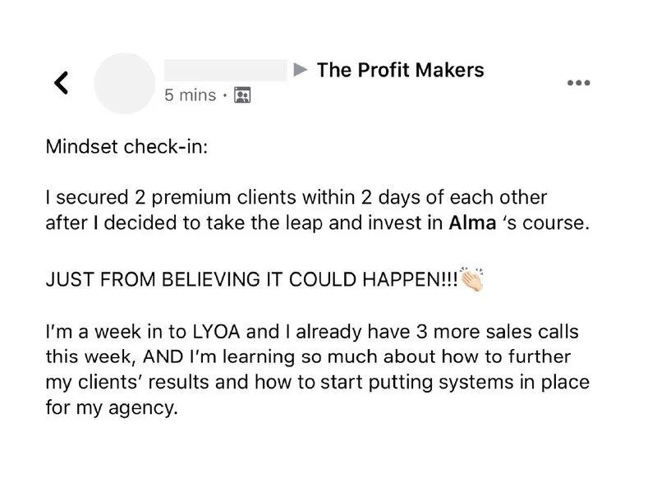
Task: Click the 5 mins post timestamp
Action: click(x=191, y=95)
